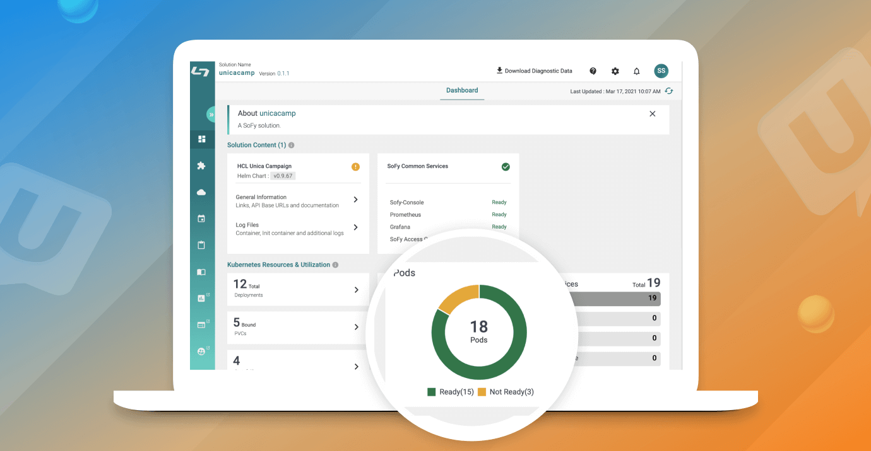Screen dimensions: 871x451
Task: Click the Ready status beside Grafana
Action: pyautogui.click(x=499, y=227)
